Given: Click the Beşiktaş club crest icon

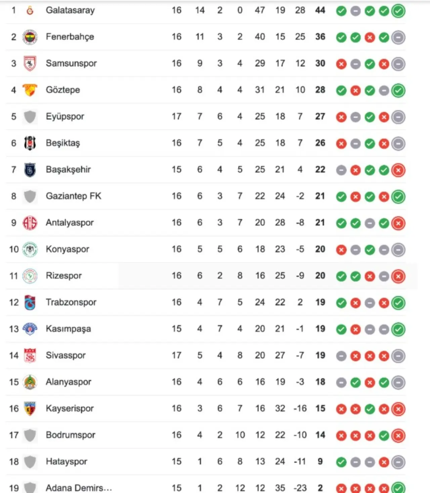Looking at the screenshot, I should pyautogui.click(x=30, y=143).
